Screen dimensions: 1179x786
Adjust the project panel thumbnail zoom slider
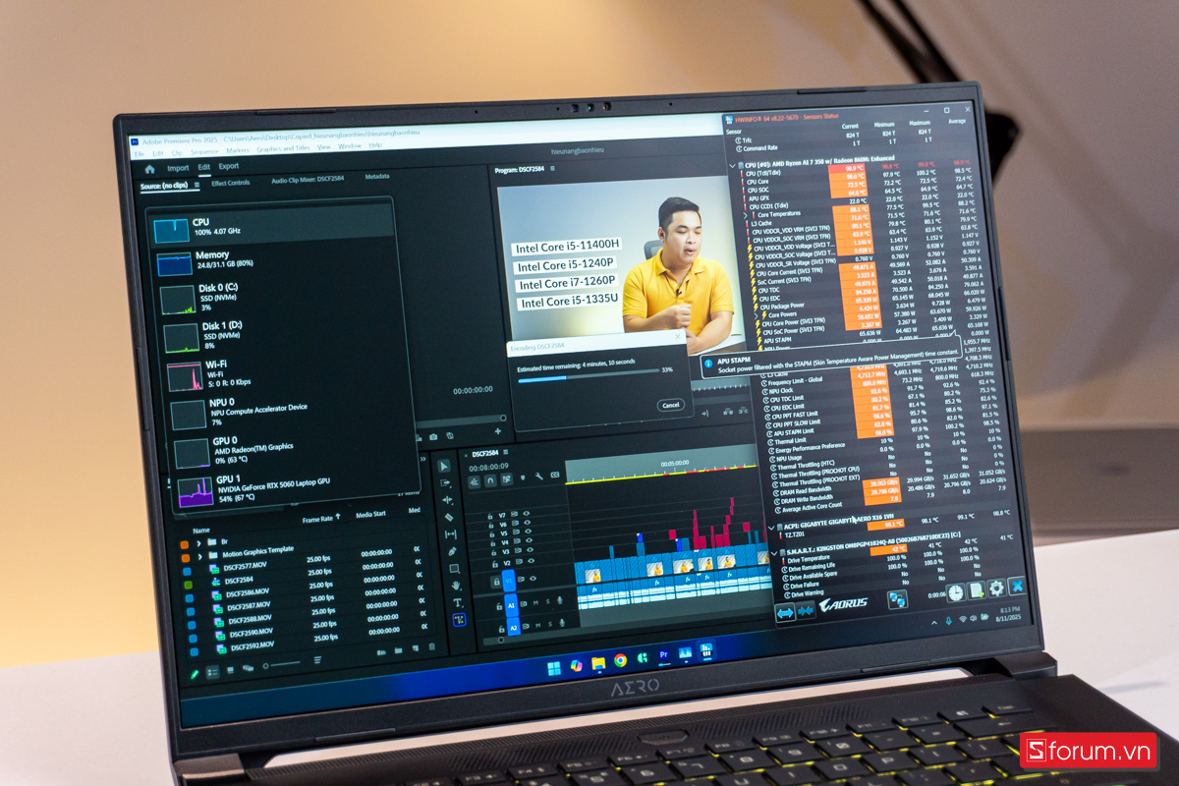(284, 666)
